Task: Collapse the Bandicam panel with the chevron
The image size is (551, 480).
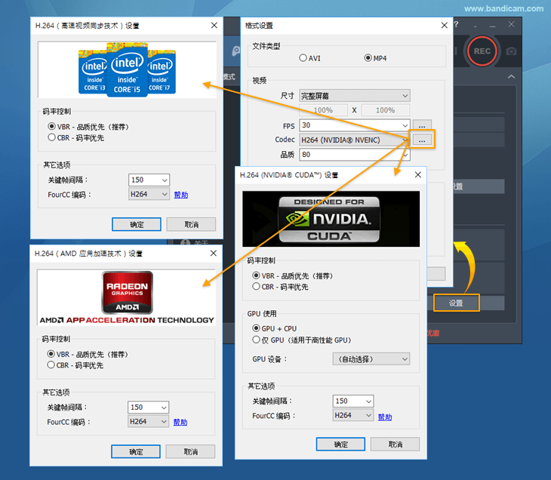Action: (511, 76)
